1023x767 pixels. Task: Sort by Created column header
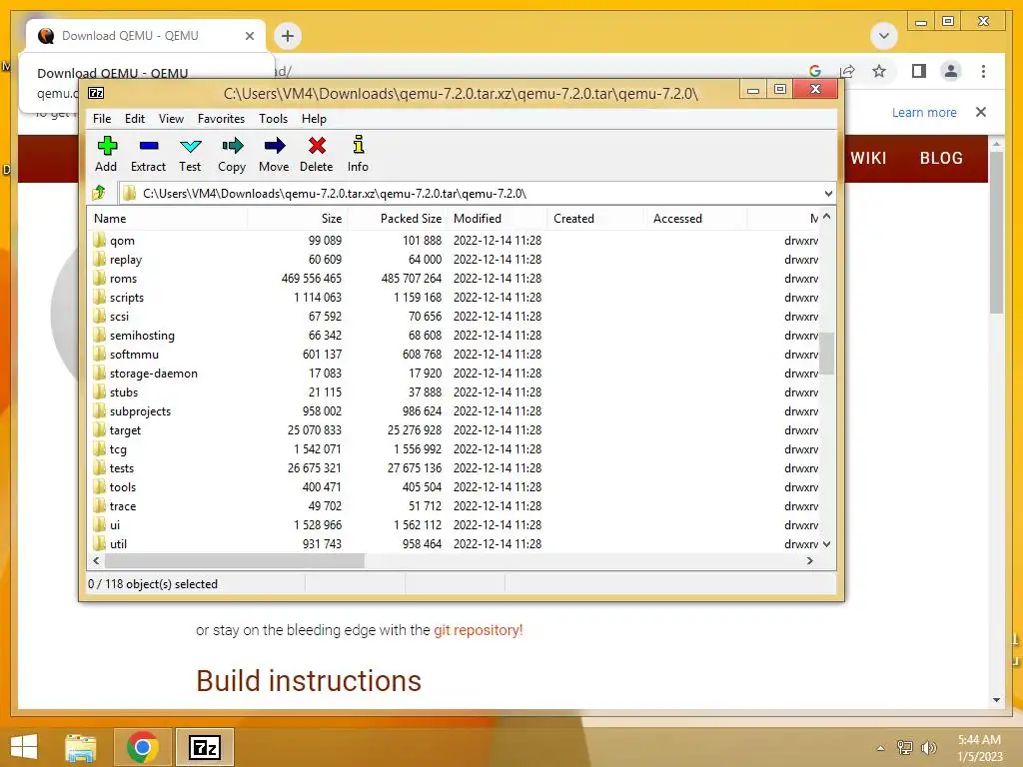click(596, 219)
